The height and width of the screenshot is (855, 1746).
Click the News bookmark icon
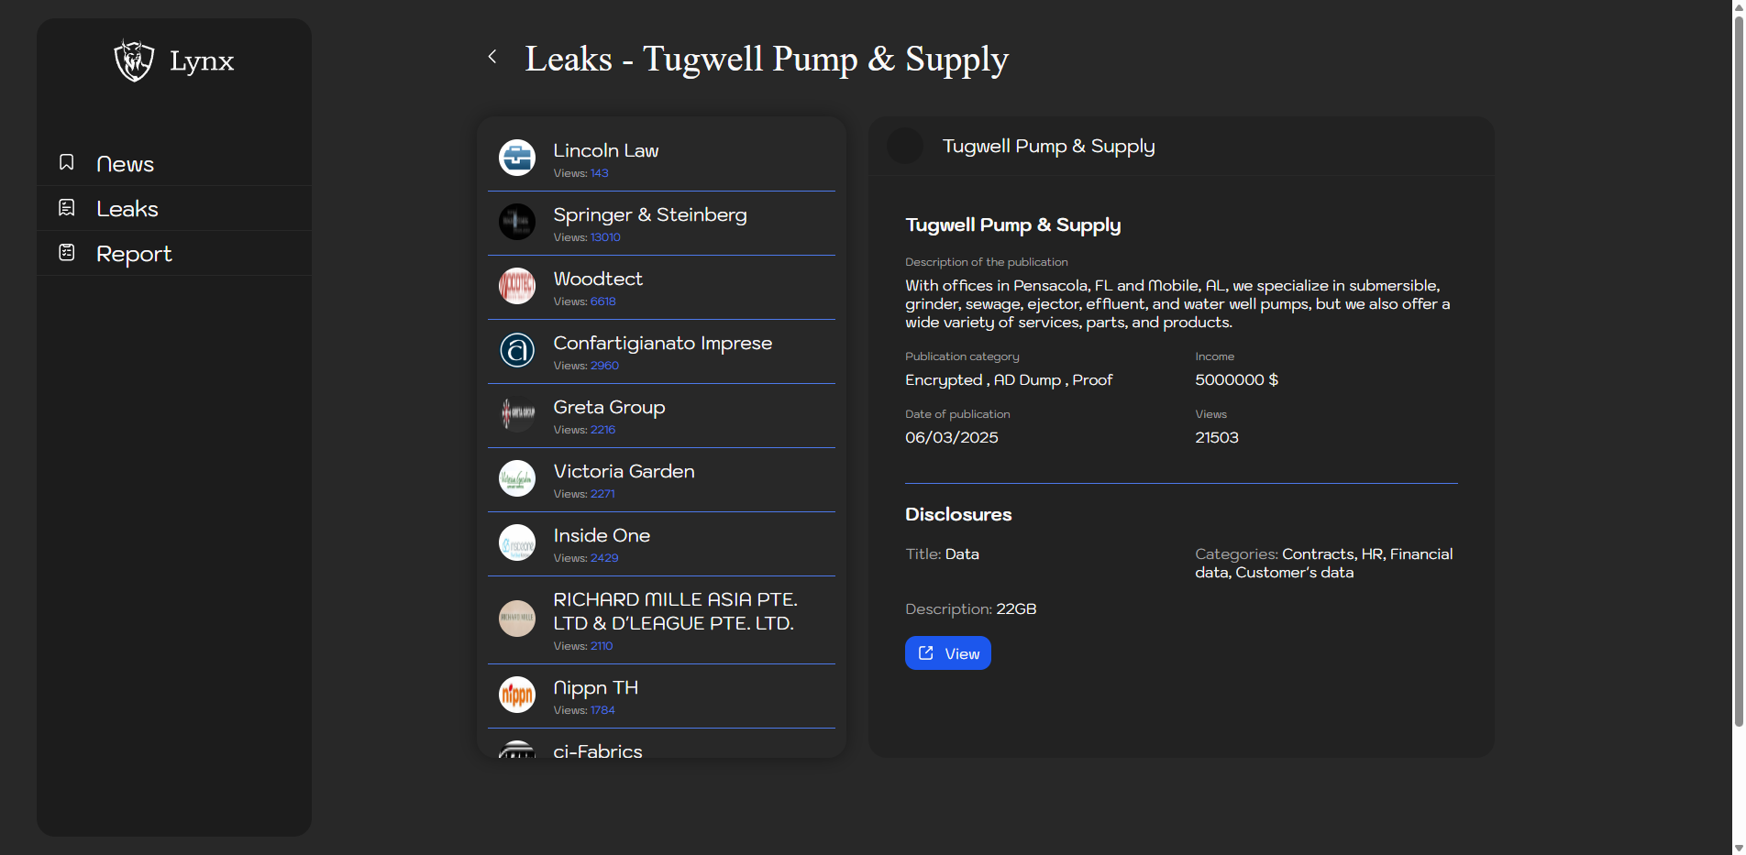tap(67, 162)
